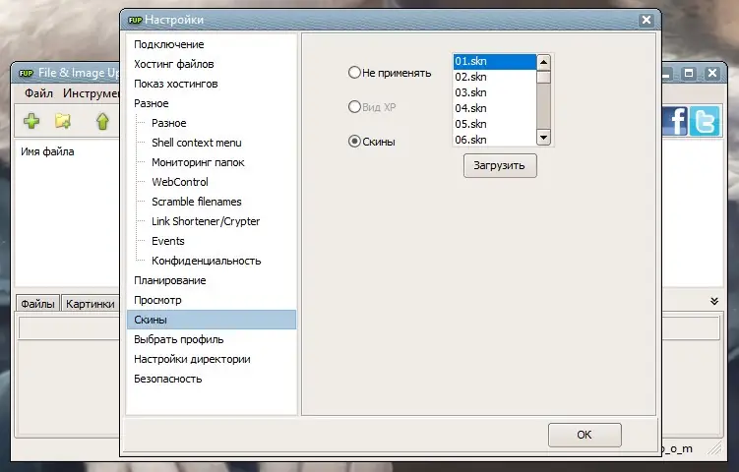
Task: Select 03.skn in the skin list
Action: point(495,92)
